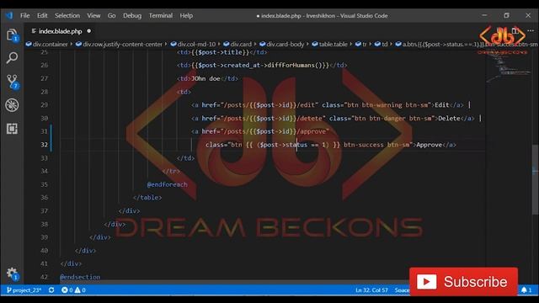Viewport: 539px width, 303px height.
Task: Open the Edit menu
Action: pyautogui.click(x=42, y=15)
